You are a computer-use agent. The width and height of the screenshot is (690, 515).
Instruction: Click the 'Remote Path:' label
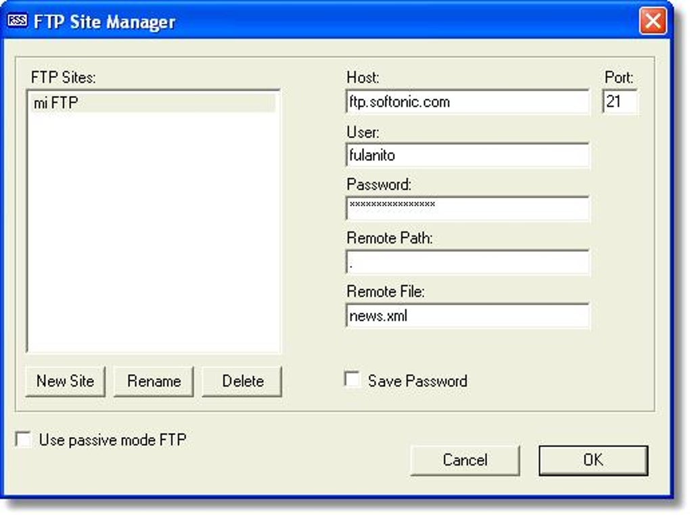[x=390, y=238]
